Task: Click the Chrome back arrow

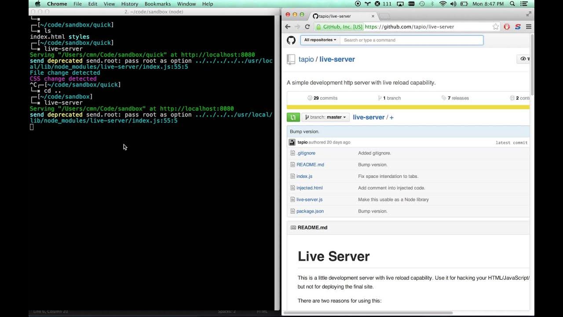Action: point(288,26)
